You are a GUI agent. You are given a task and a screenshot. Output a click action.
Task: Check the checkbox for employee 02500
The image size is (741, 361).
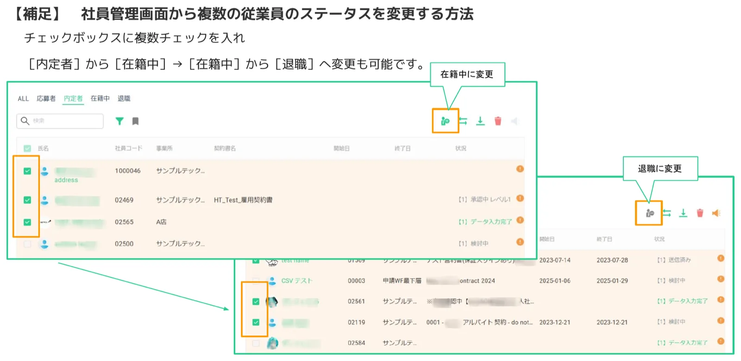pos(27,244)
